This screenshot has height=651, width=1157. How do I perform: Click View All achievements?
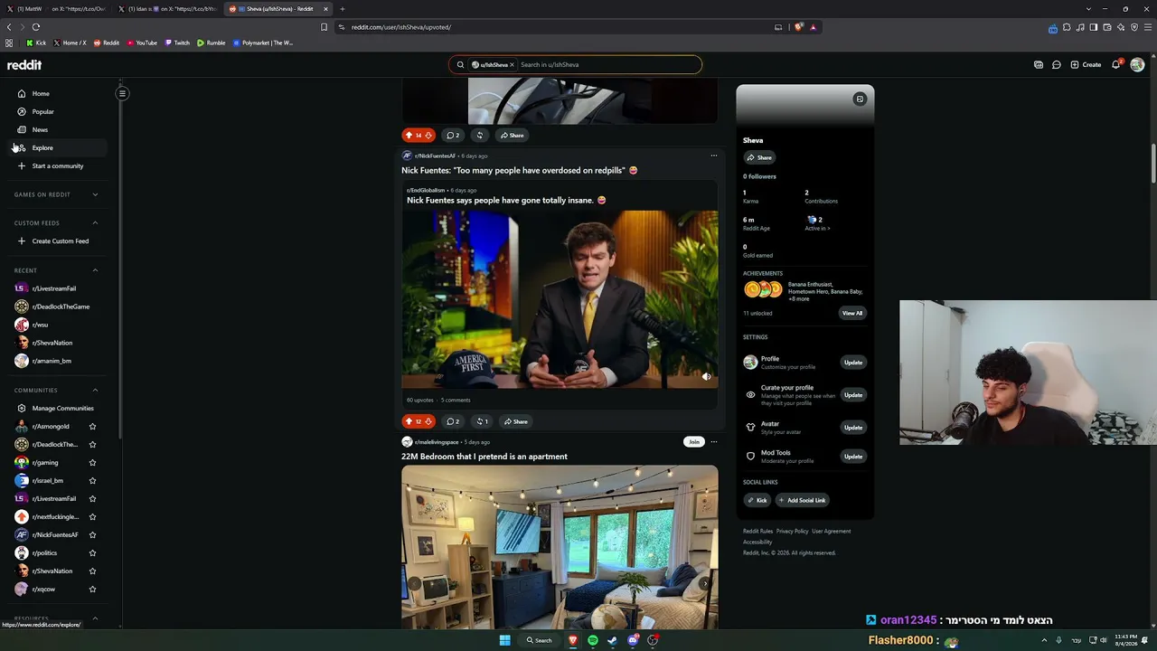point(852,313)
